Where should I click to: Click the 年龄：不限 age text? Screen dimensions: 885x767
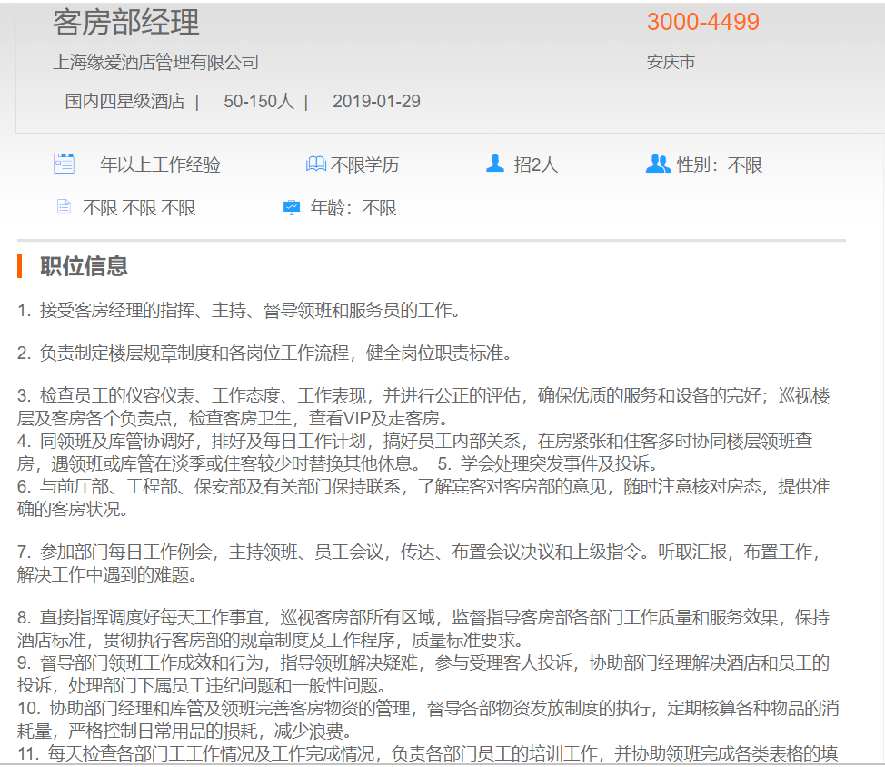(353, 208)
